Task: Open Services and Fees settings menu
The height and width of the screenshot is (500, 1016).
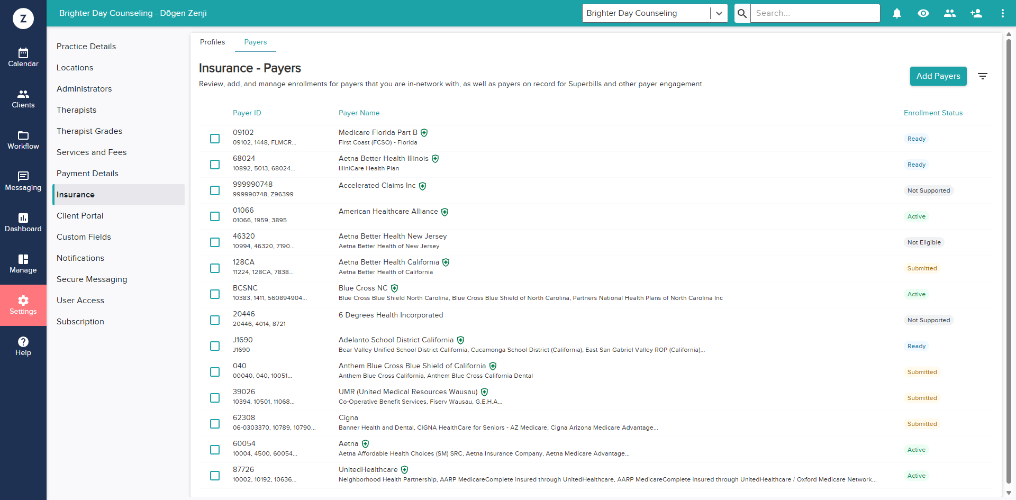Action: [92, 152]
